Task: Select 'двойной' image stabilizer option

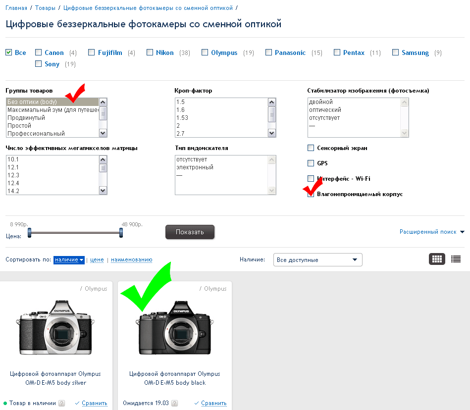Action: pyautogui.click(x=354, y=102)
